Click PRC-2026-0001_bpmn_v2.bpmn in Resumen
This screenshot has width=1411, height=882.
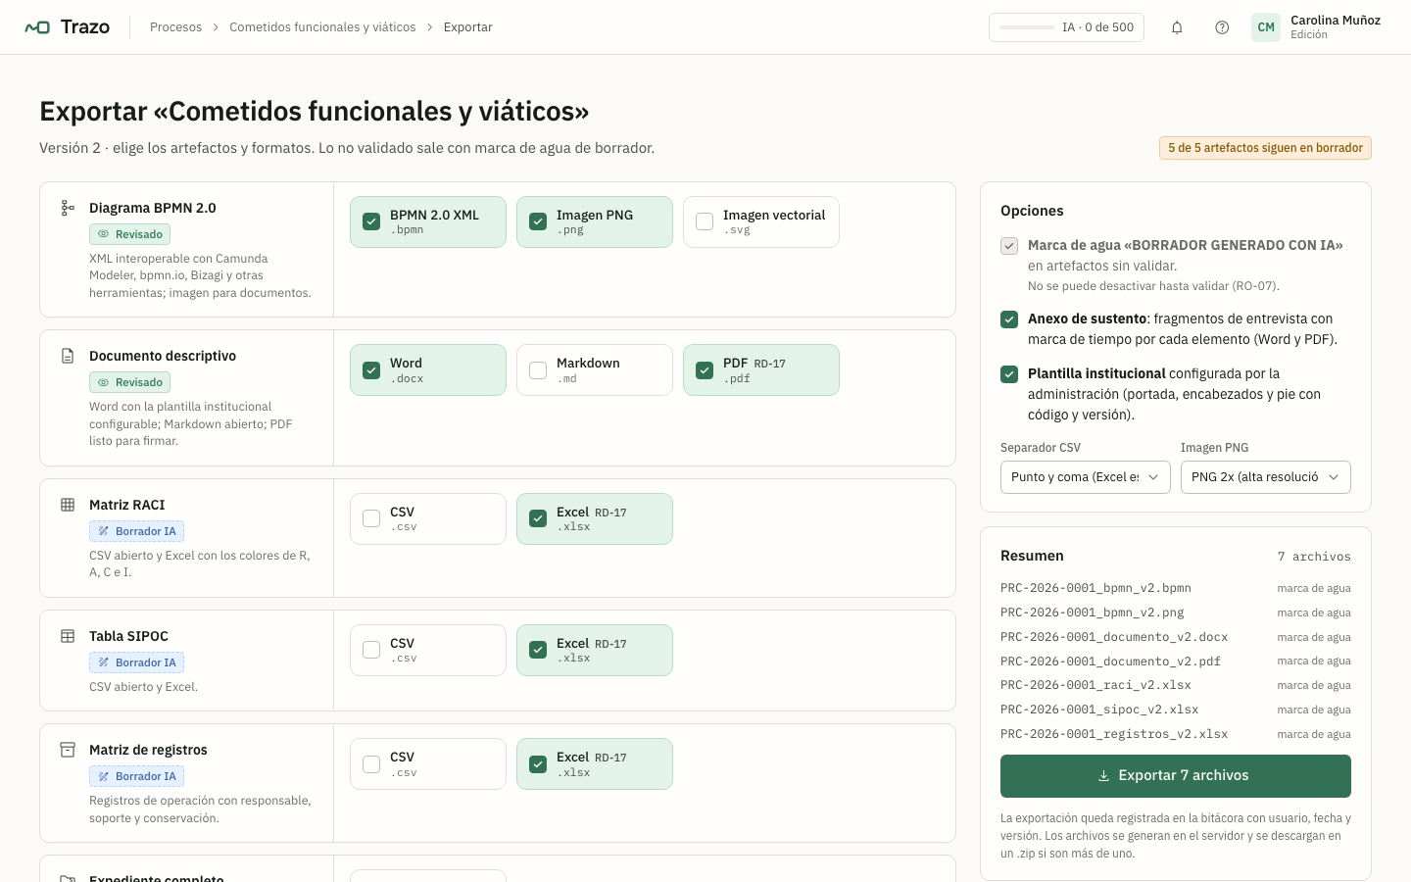click(x=1095, y=588)
